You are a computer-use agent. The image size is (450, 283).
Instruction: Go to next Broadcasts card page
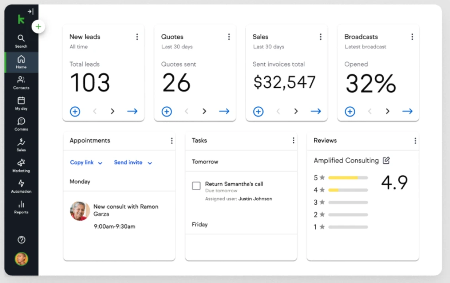387,111
